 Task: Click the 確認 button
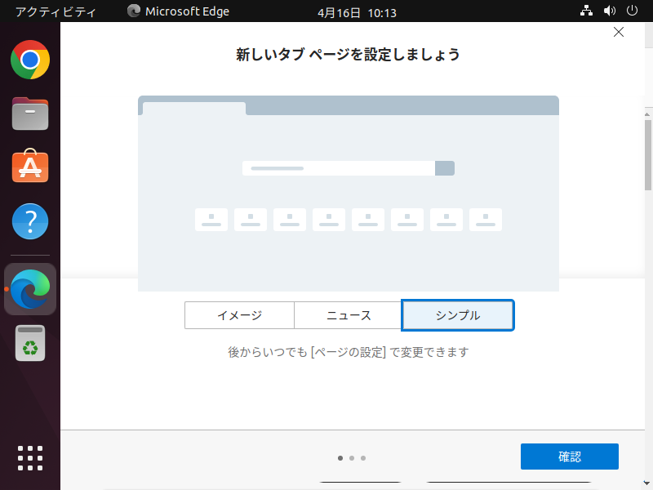pyautogui.click(x=569, y=457)
